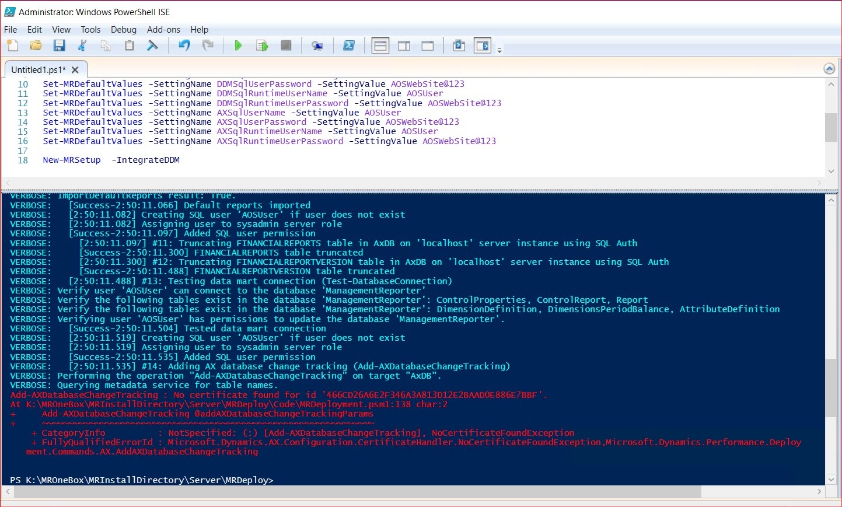Image resolution: width=842 pixels, height=507 pixels.
Task: Close the Untitled1.ps1 tab
Action: click(x=75, y=69)
